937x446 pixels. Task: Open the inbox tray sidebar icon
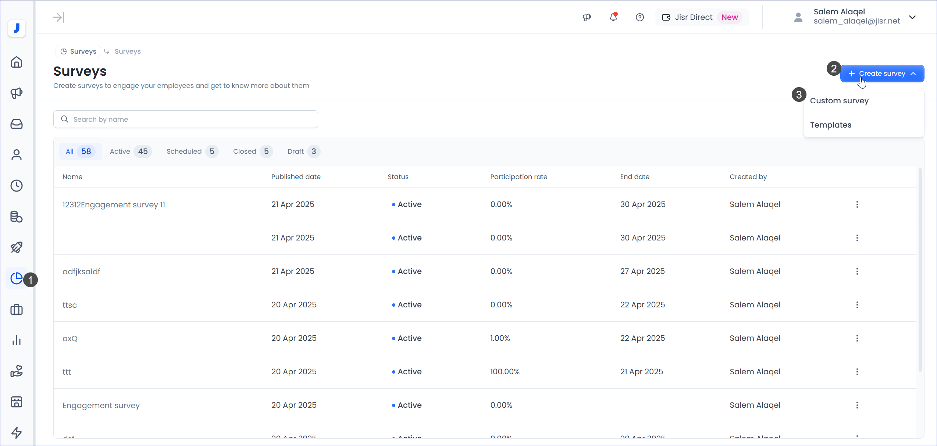pos(17,124)
